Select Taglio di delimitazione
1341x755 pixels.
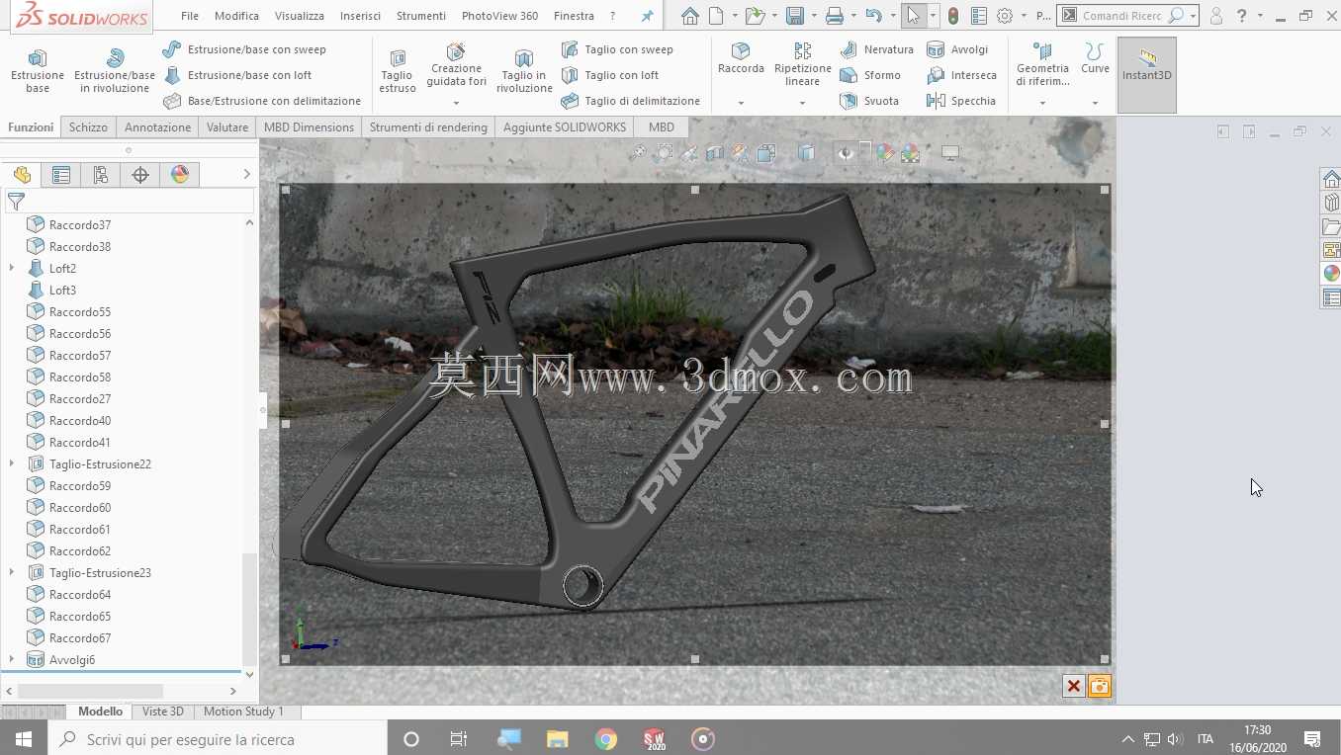pos(630,101)
